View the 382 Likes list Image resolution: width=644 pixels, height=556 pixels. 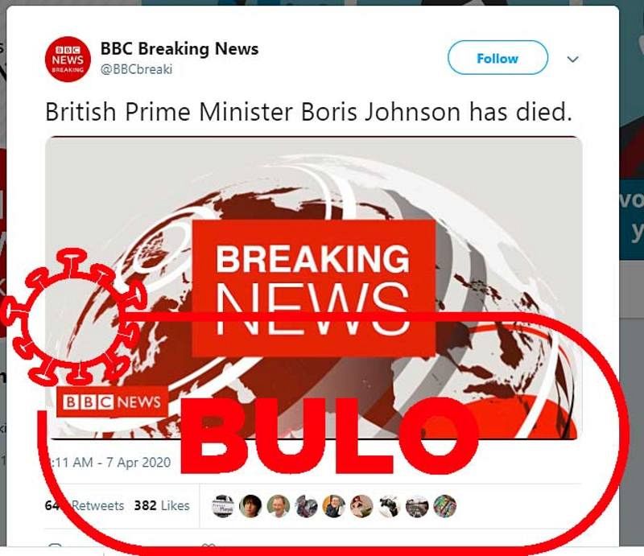tap(162, 505)
